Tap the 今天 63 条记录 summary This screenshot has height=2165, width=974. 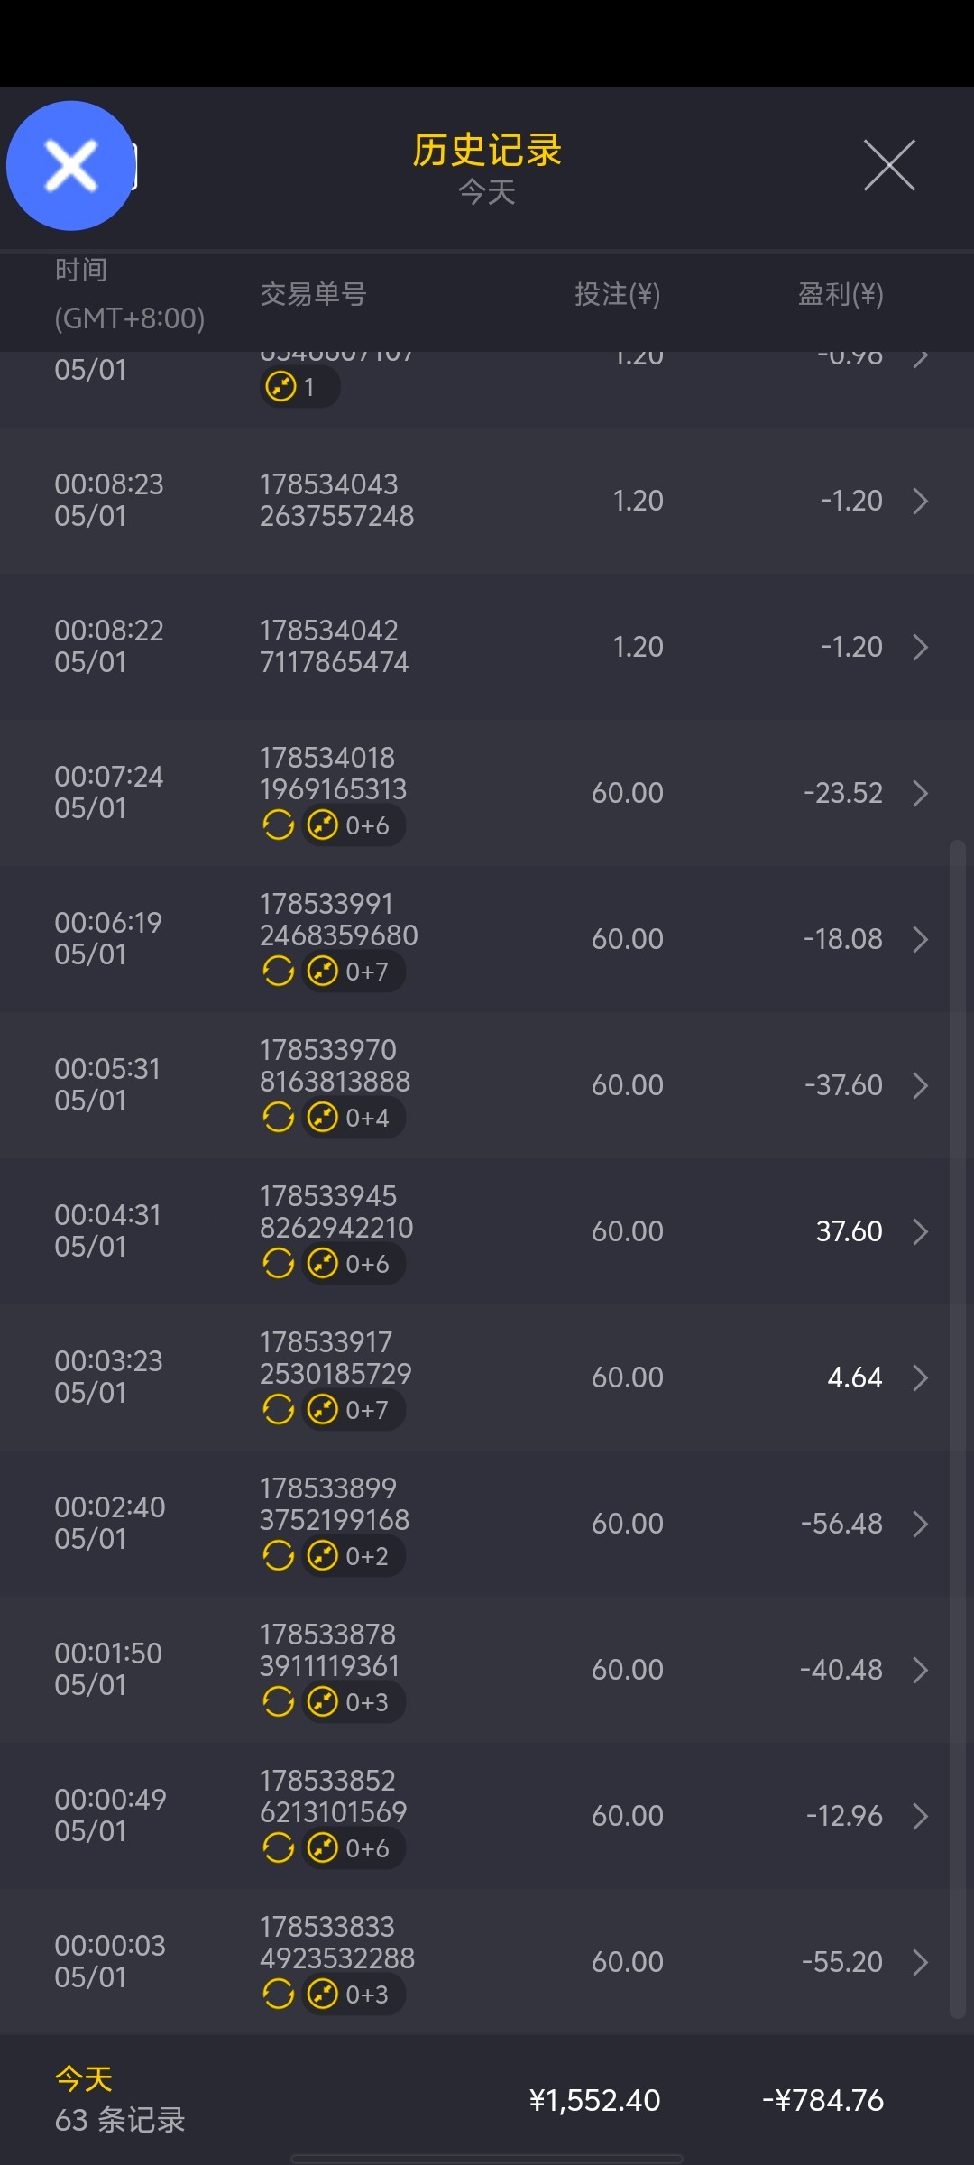[x=120, y=2100]
